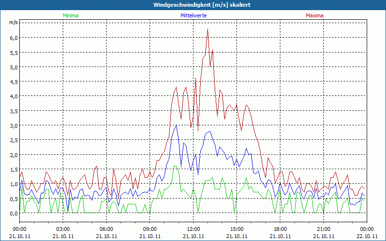Select the 4,5 y-axis tick label
The image size is (386, 241).
pos(13,81)
